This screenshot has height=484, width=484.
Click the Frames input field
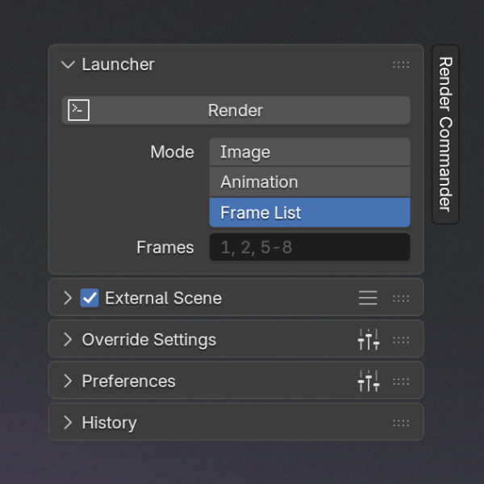tap(310, 248)
